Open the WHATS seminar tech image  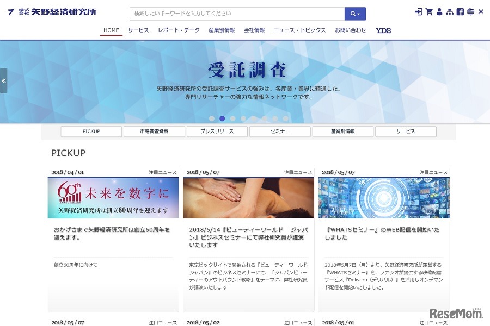tap(384, 198)
